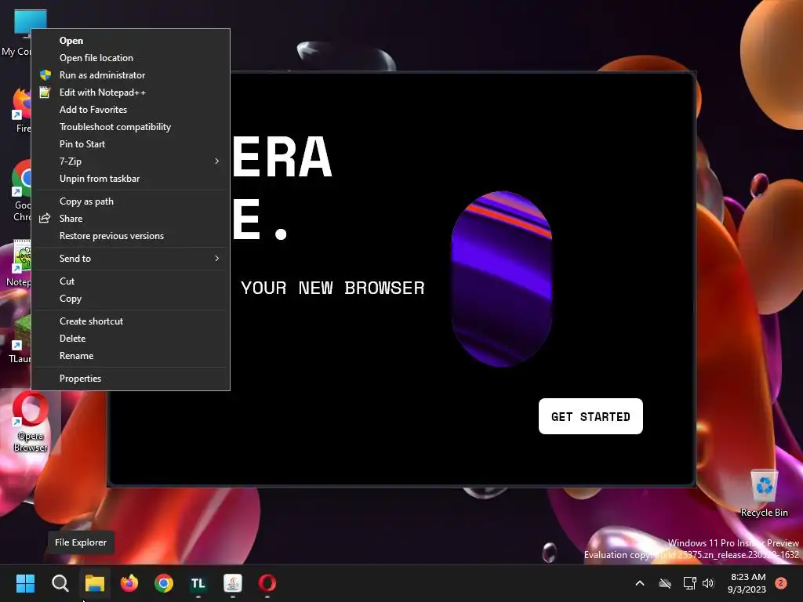Select Unpin from taskbar
The image size is (803, 602).
click(x=131, y=179)
